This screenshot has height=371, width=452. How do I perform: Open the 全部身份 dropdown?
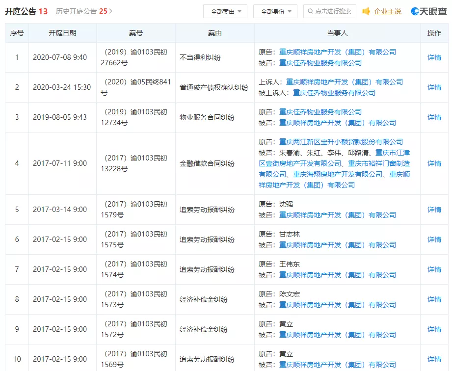click(x=275, y=11)
